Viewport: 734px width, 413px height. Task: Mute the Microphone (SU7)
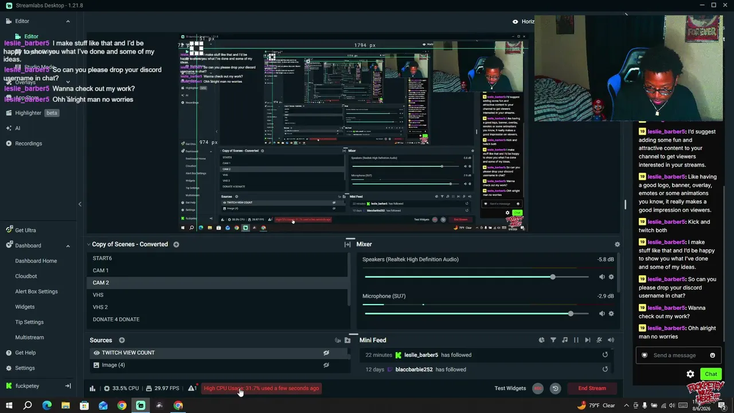pyautogui.click(x=602, y=314)
